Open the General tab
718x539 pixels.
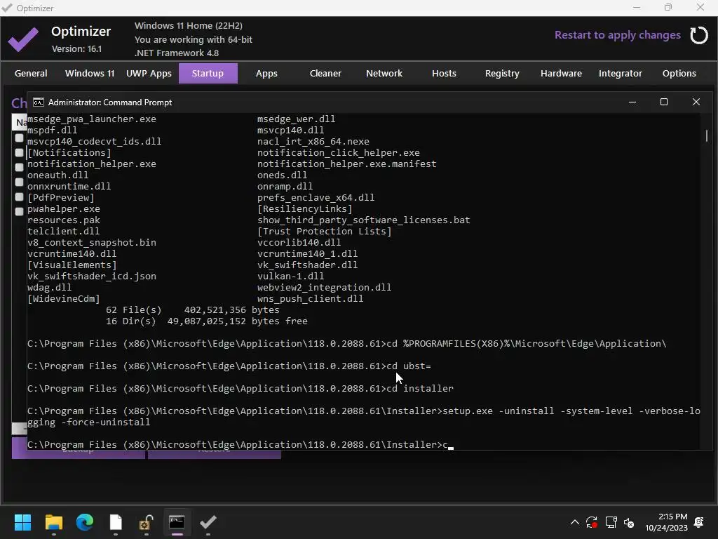31,73
